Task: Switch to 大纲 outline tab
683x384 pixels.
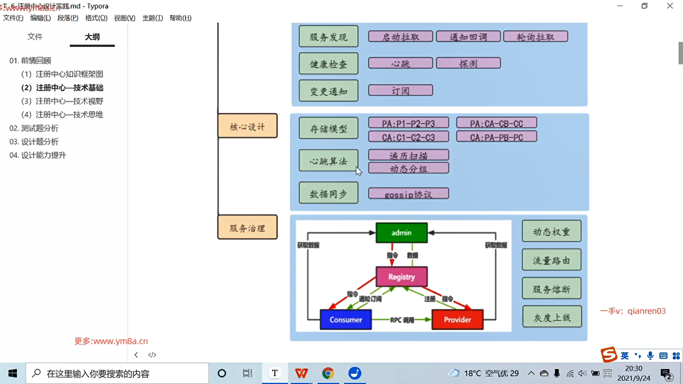Action: [x=92, y=37]
